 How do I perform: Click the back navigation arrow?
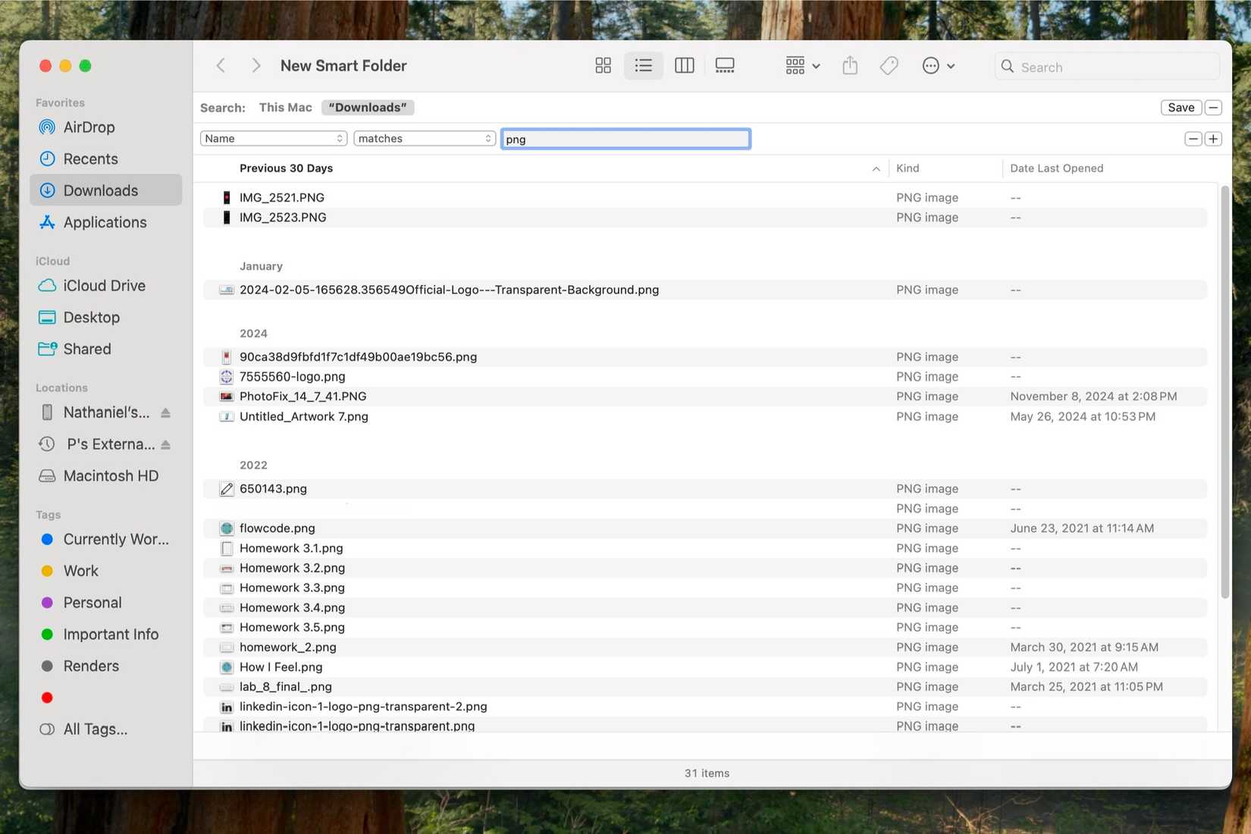point(221,65)
